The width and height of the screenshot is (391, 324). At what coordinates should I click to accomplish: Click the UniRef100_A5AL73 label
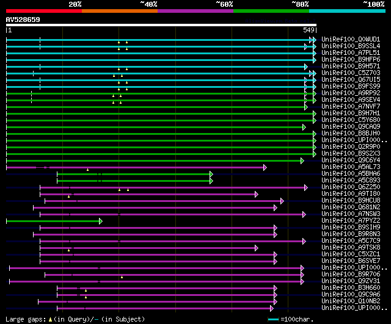(x=351, y=167)
